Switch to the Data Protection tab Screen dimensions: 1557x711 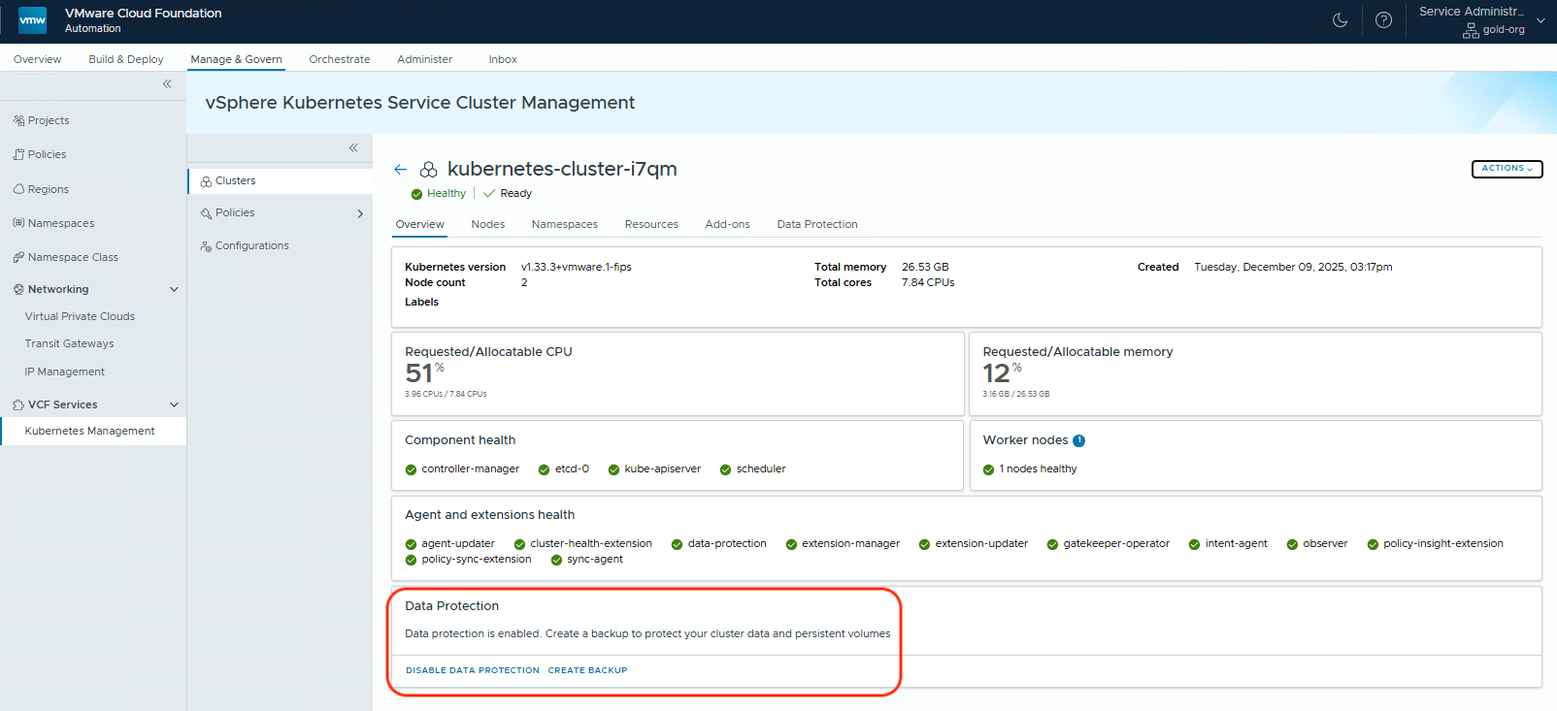pyautogui.click(x=817, y=224)
